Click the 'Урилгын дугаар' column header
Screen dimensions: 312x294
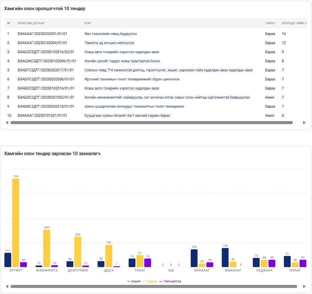pyautogui.click(x=31, y=23)
